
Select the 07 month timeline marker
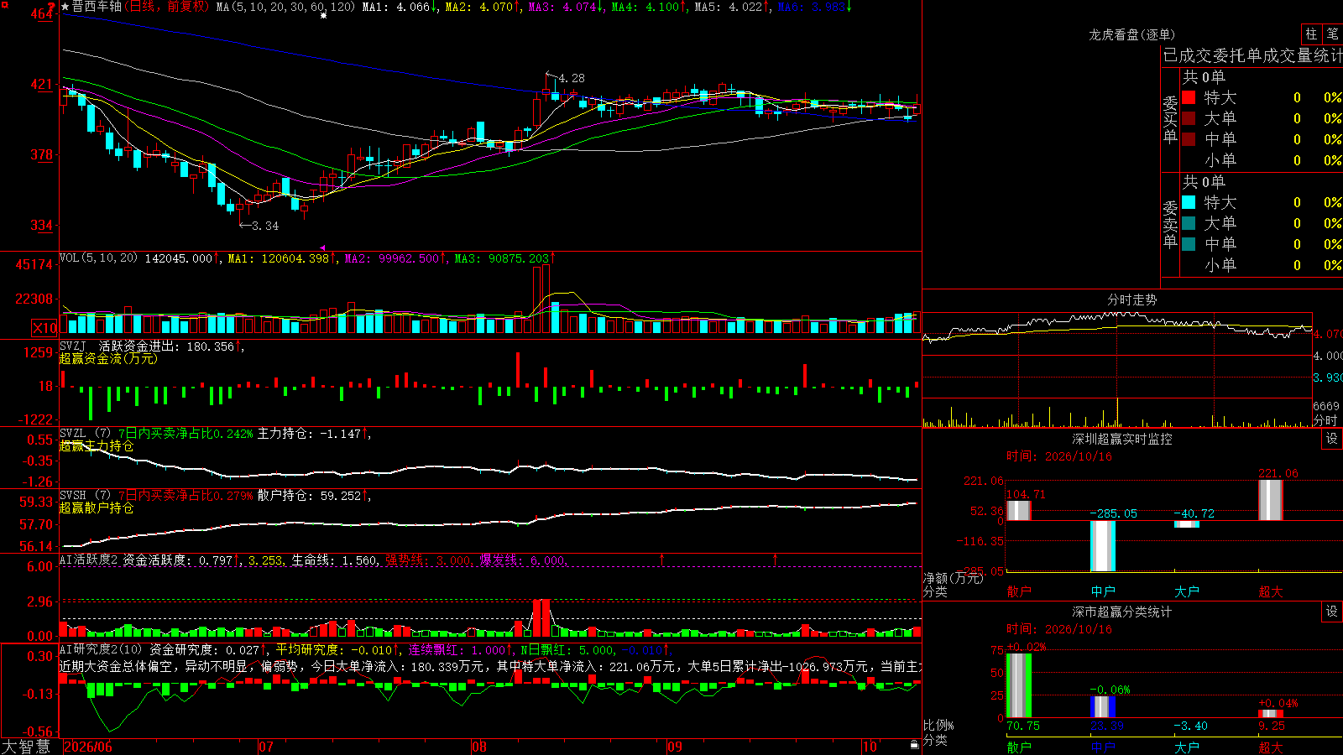(x=266, y=747)
